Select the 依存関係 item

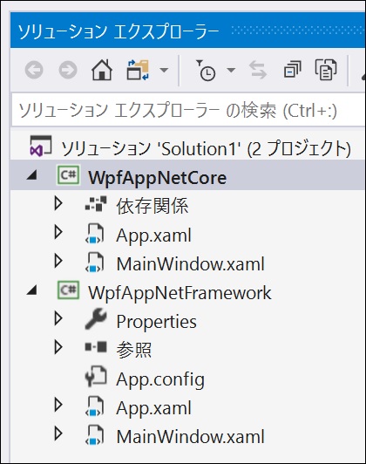pos(152,206)
